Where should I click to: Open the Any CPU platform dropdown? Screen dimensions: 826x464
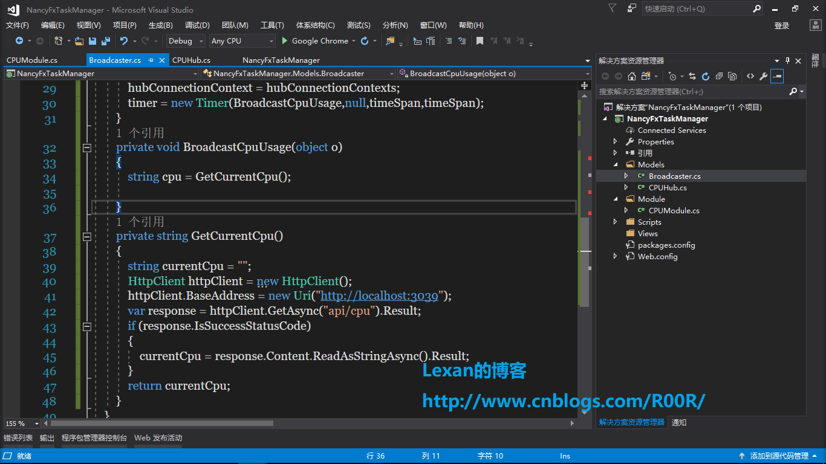pyautogui.click(x=242, y=41)
